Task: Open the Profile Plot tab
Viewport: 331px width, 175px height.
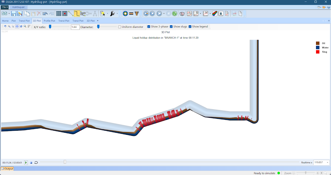Action: click(x=49, y=21)
